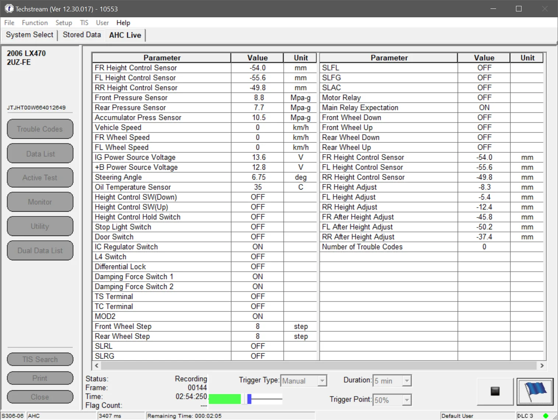
Task: Expand the Trigger Point dropdown
Action: pyautogui.click(x=407, y=400)
